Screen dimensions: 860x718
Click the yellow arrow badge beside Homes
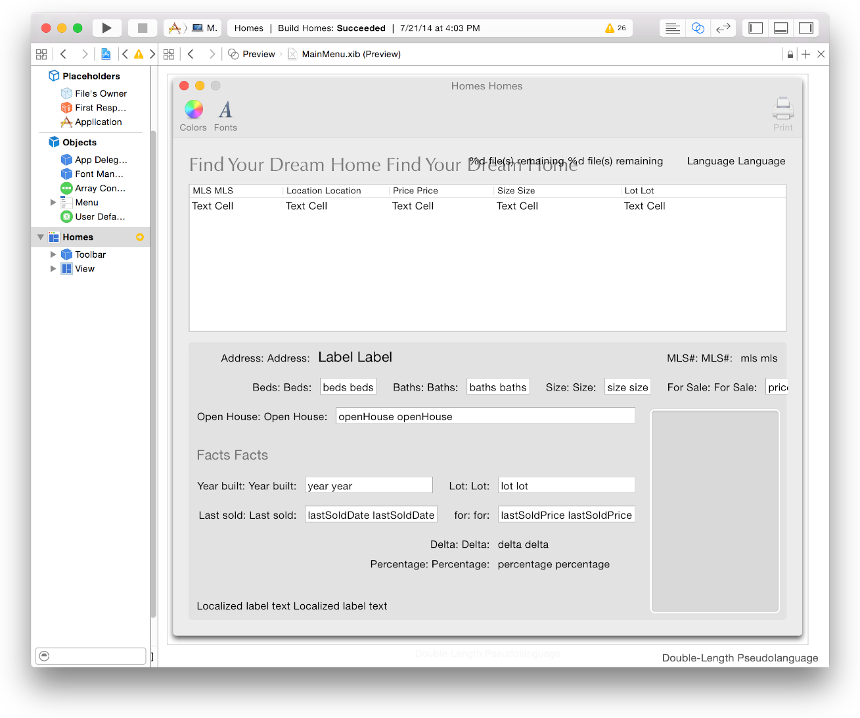coord(140,237)
